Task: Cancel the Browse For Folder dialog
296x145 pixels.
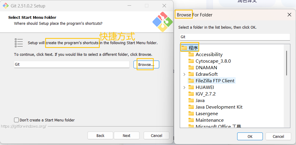Action: [278, 137]
